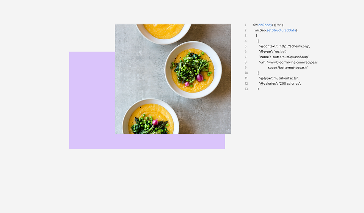Click the top partially visible soup bowl
The width and height of the screenshot is (364, 213).
tap(164, 34)
